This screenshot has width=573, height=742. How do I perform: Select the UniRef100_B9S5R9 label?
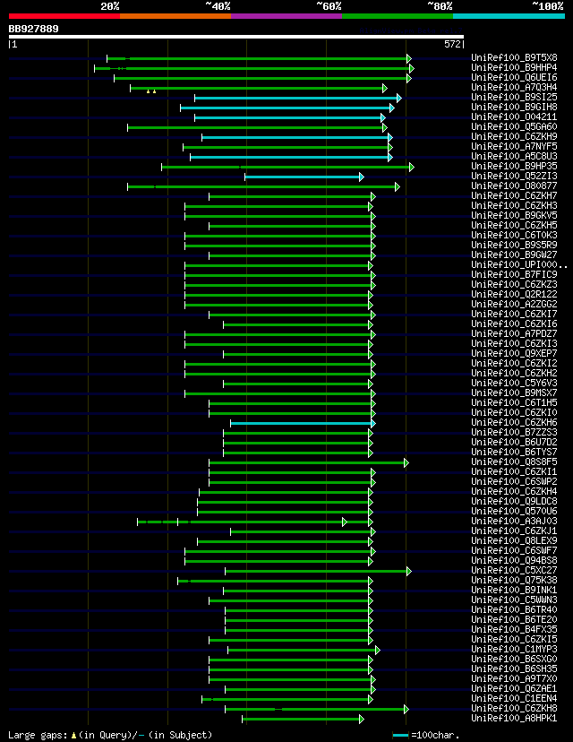tap(515, 246)
